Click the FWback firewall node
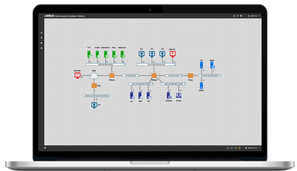This screenshot has height=171, width=297. pyautogui.click(x=154, y=75)
